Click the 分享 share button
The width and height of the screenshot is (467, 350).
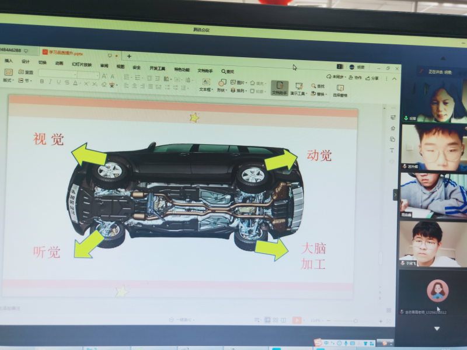[x=372, y=78]
